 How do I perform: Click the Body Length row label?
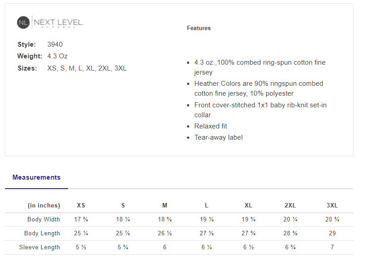pyautogui.click(x=43, y=234)
